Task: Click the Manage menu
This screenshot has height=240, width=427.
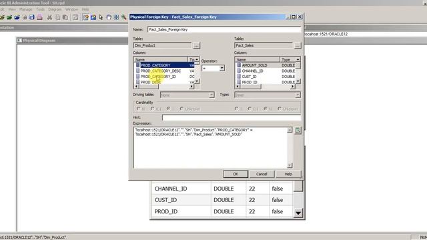Action: coord(25,9)
